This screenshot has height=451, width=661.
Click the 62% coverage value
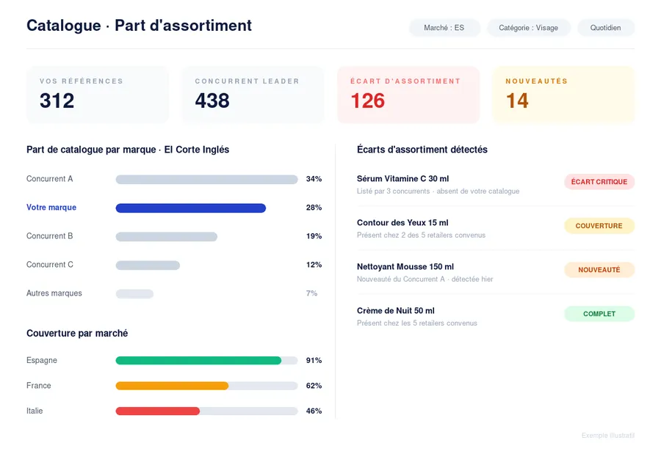[x=314, y=386]
